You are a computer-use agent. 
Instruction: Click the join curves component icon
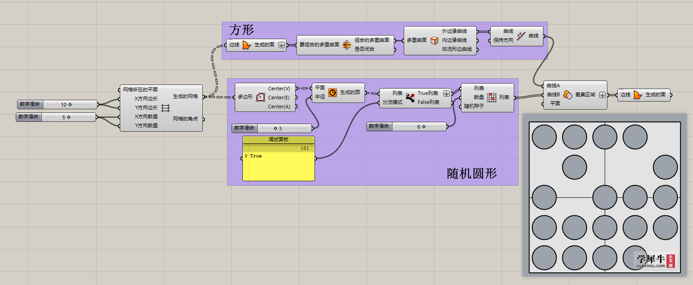[521, 36]
